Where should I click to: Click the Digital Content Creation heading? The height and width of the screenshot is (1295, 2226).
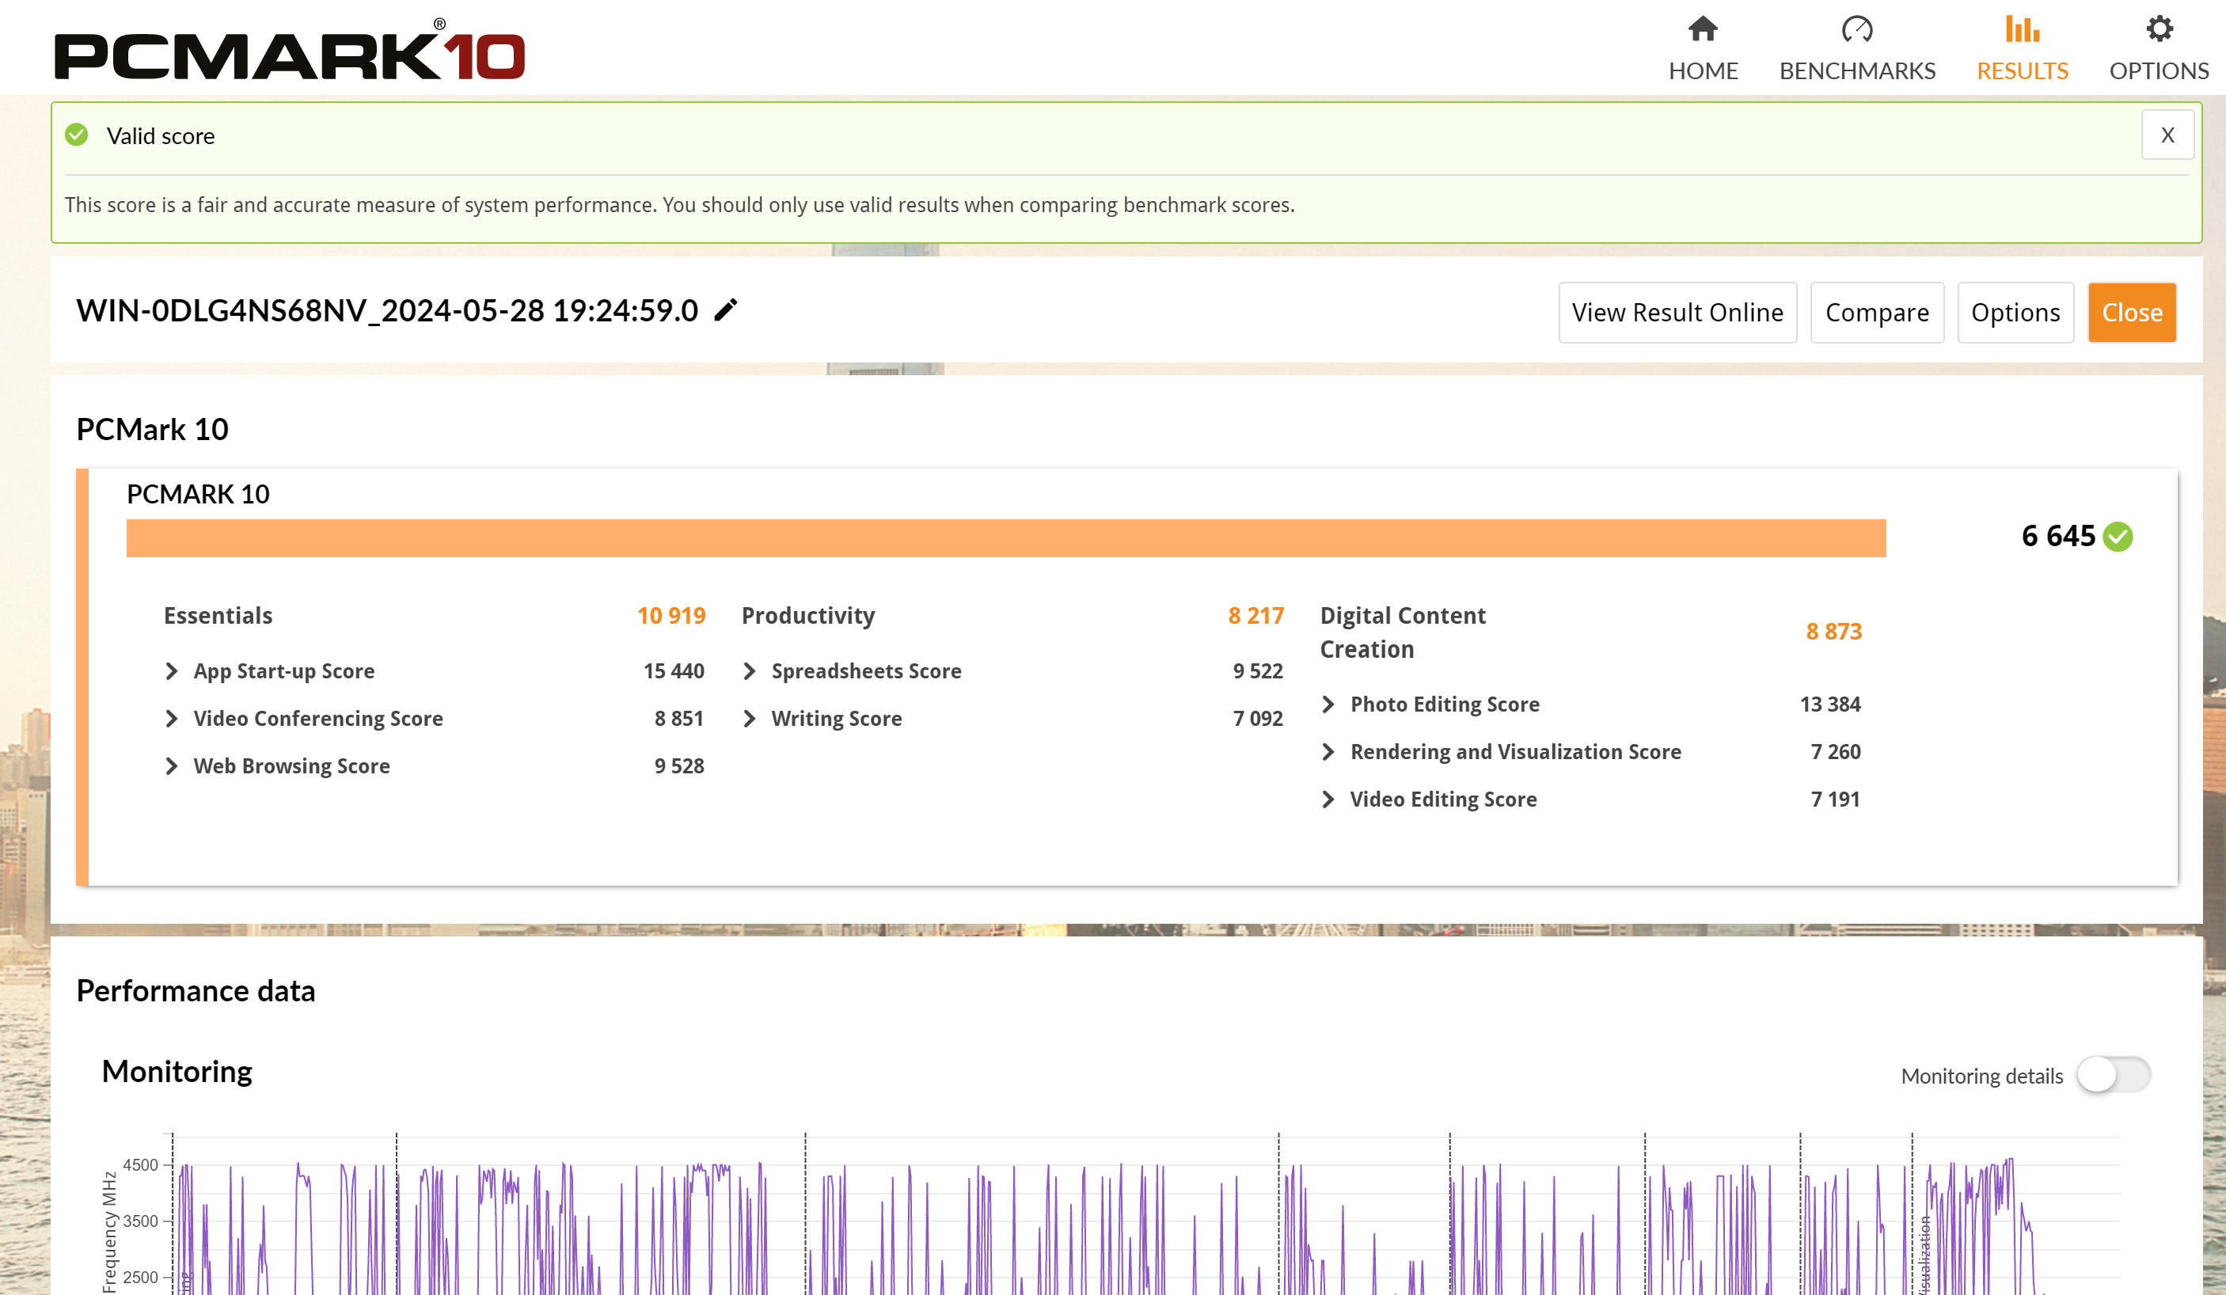pos(1403,632)
